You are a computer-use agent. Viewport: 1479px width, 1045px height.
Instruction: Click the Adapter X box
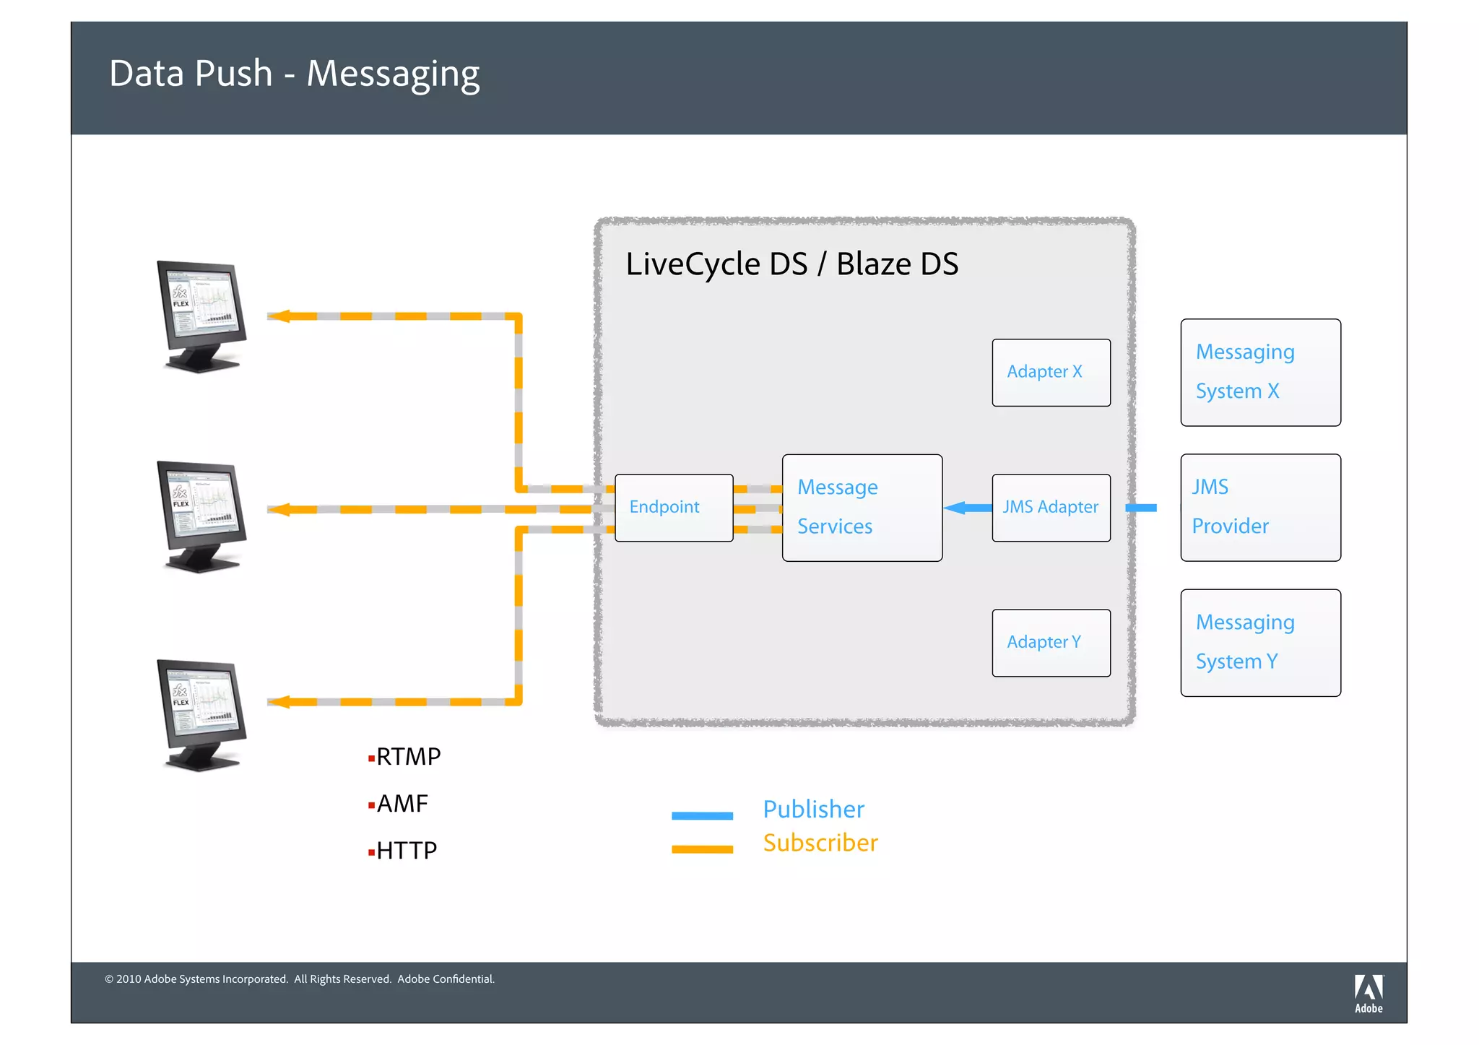1051,373
